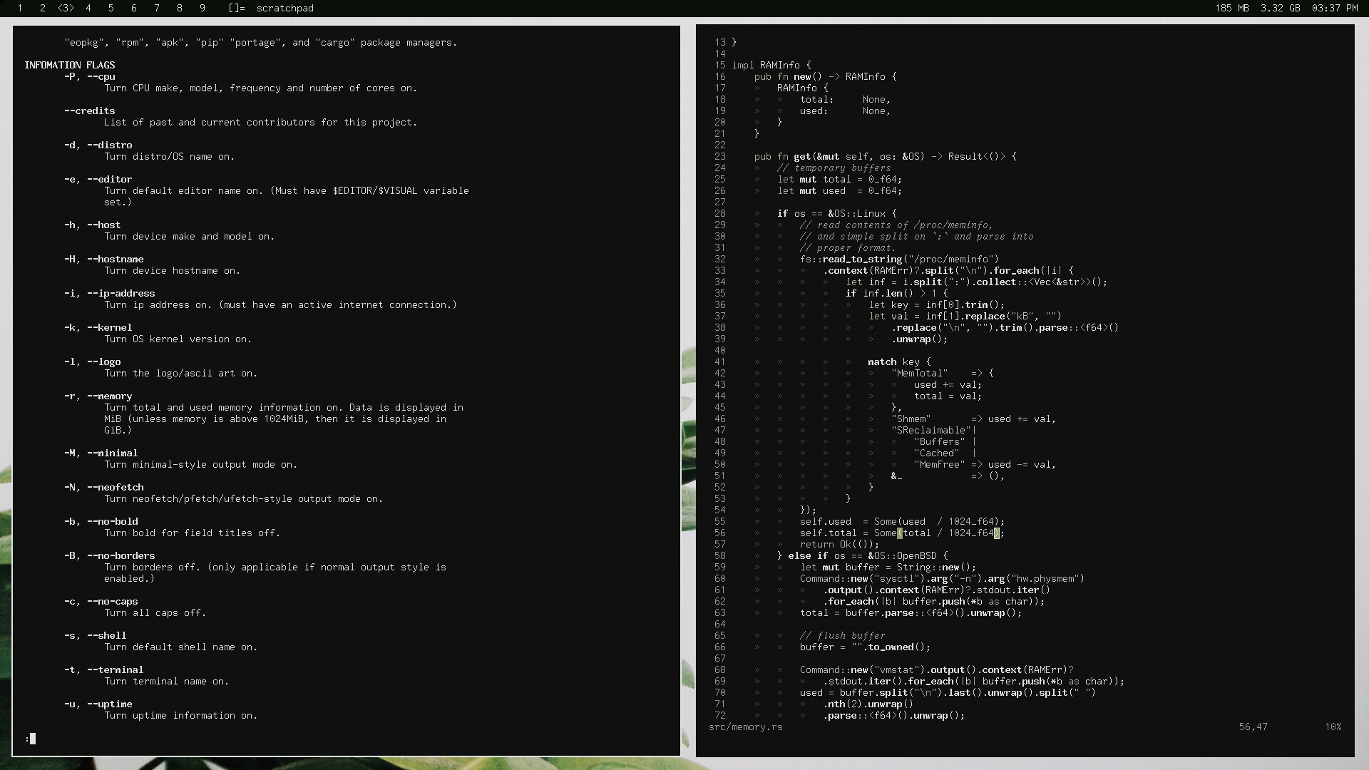Click the --no-borders flag heading
1369x770 pixels.
(x=121, y=555)
